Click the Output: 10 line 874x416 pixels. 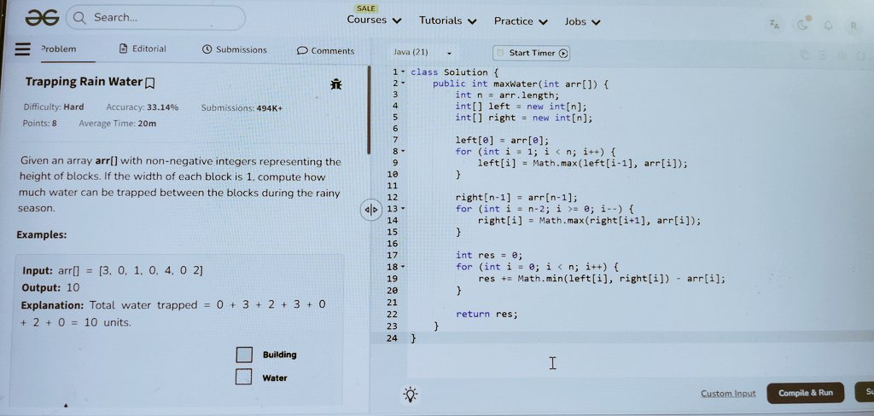click(x=50, y=288)
